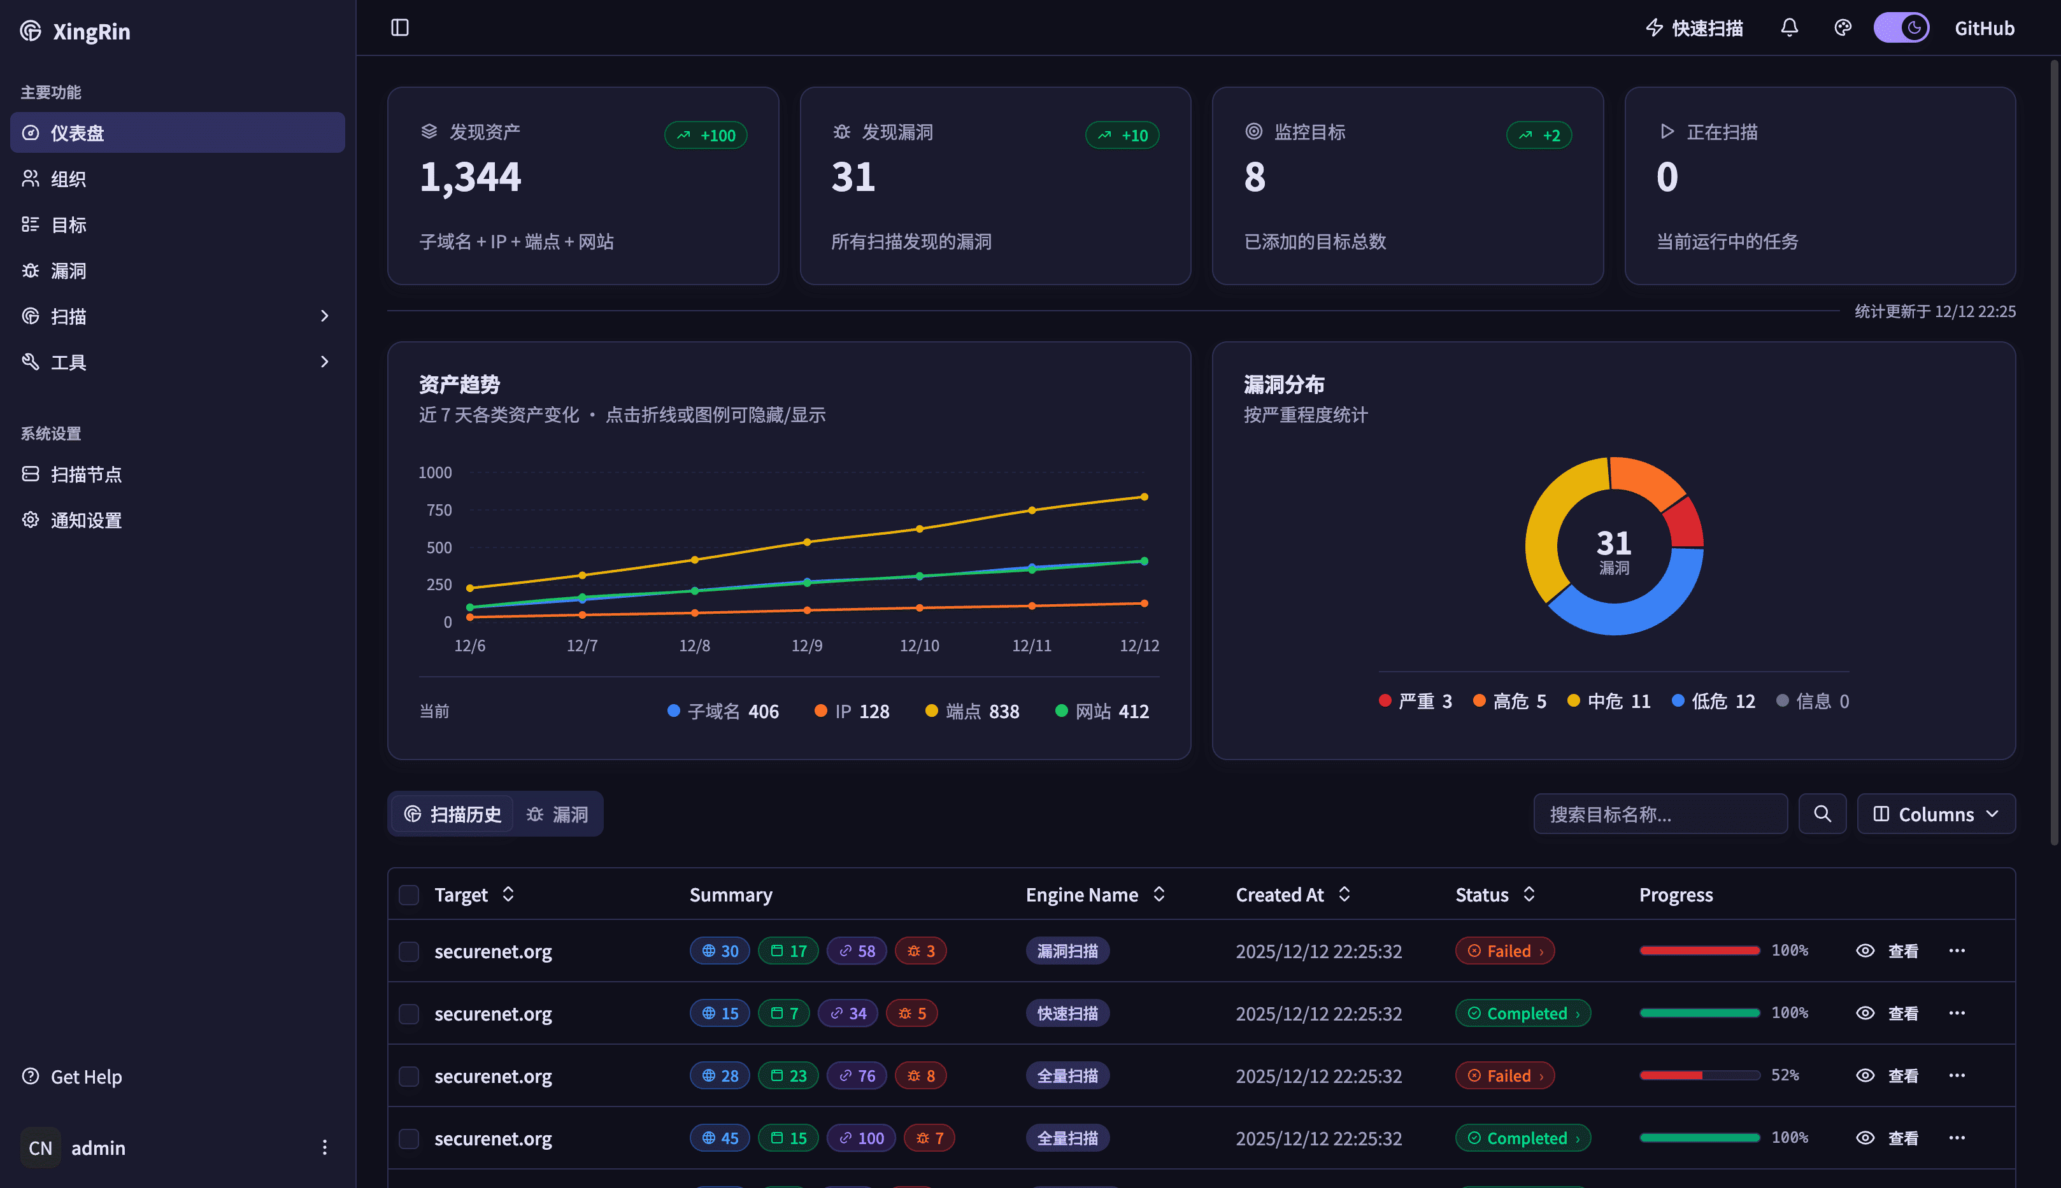Toggle the dark mode switch
2061x1188 pixels.
1901,28
